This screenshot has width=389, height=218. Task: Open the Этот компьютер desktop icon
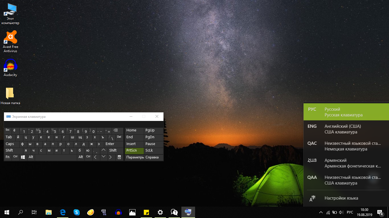10,14
